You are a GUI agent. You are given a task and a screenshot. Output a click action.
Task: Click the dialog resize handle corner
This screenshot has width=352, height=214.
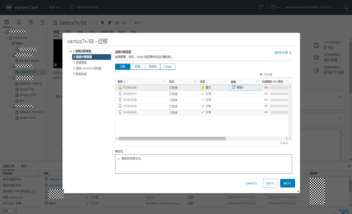[x=298, y=191]
